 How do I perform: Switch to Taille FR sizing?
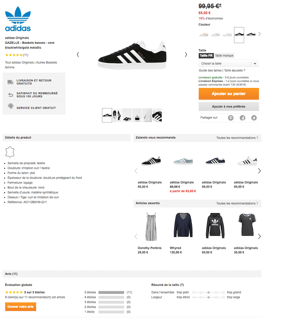click(206, 55)
